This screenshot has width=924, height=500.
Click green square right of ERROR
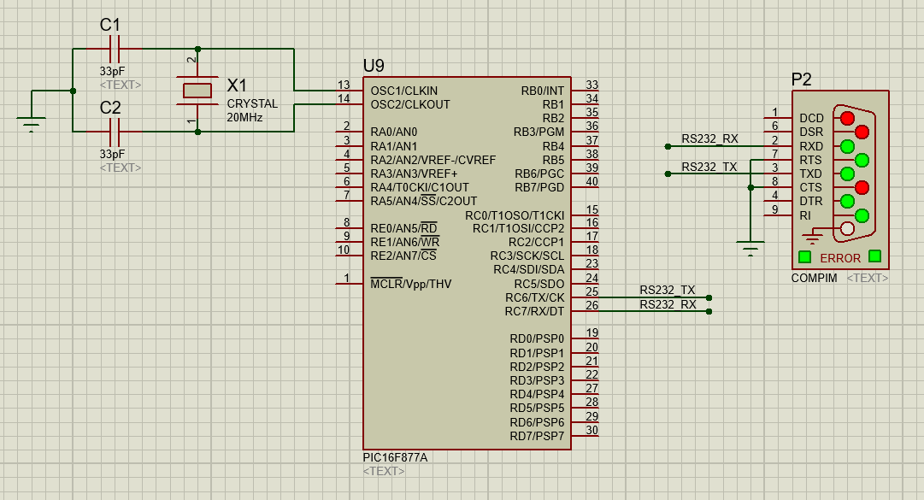(875, 256)
